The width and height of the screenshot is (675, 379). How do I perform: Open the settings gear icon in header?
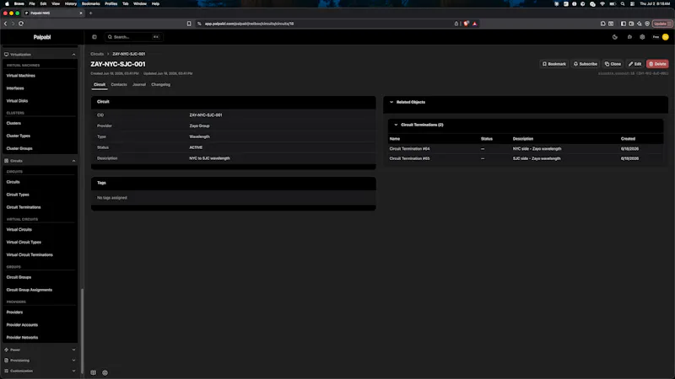[642, 37]
